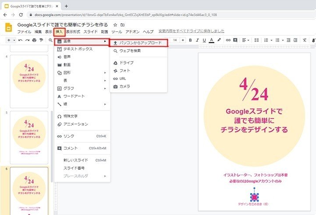Choose ウェブを検索 image option
This screenshot has width=316, height=215.
point(138,51)
